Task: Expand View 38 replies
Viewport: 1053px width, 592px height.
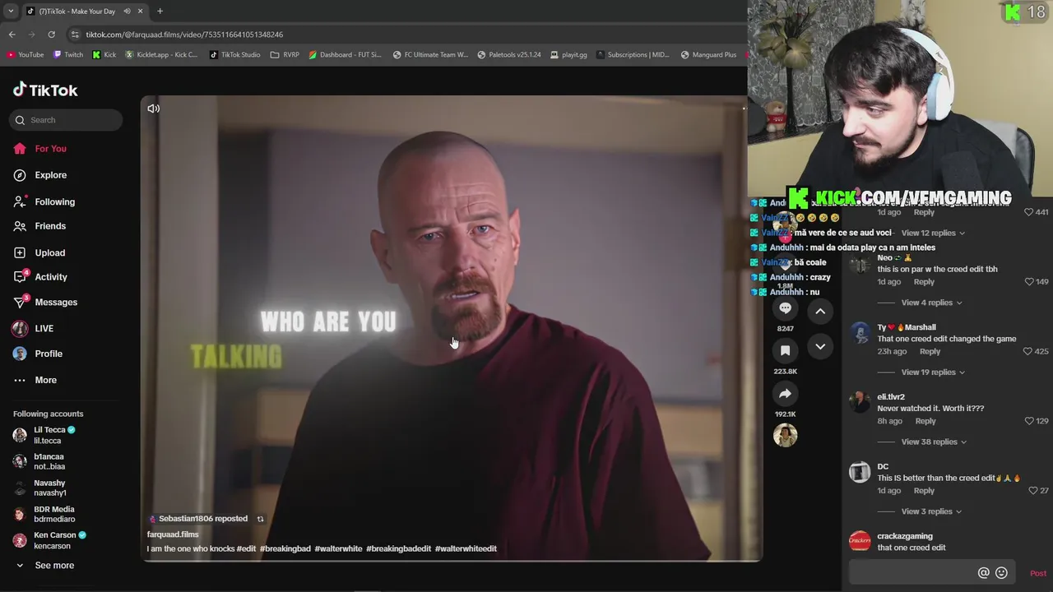Action: pyautogui.click(x=933, y=442)
